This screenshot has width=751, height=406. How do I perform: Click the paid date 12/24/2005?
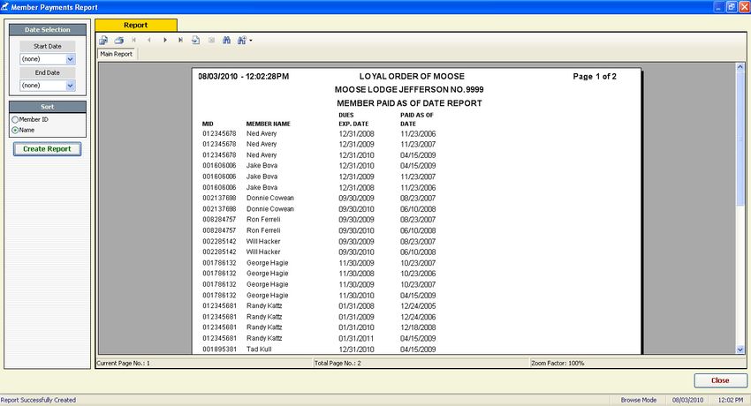coord(418,306)
